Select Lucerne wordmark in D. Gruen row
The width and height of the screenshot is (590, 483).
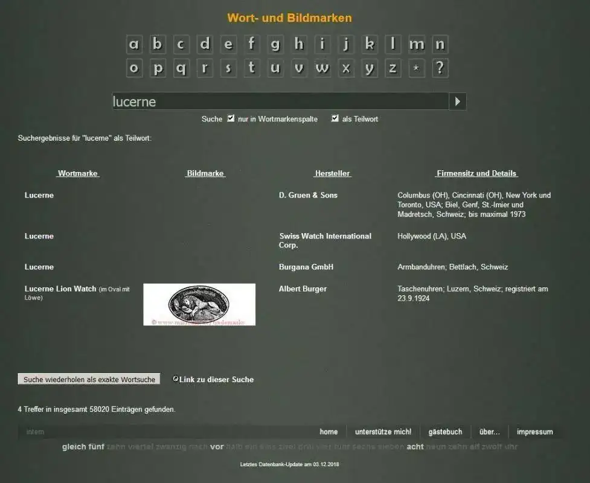pos(39,195)
